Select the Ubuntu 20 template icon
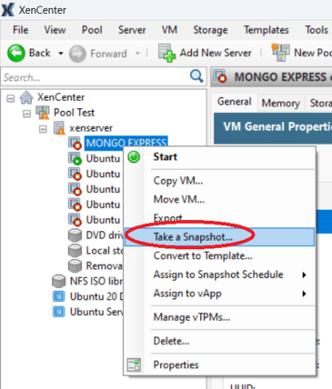 click(58, 296)
